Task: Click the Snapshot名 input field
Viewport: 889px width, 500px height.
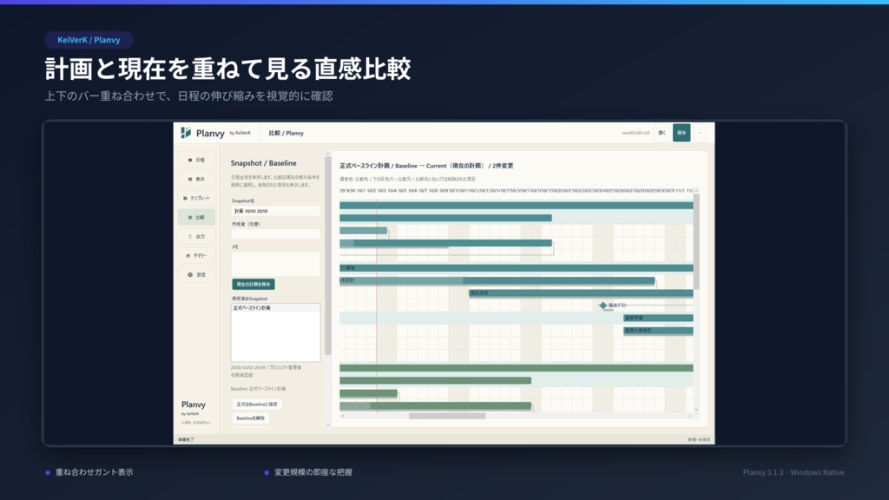Action: (x=275, y=211)
